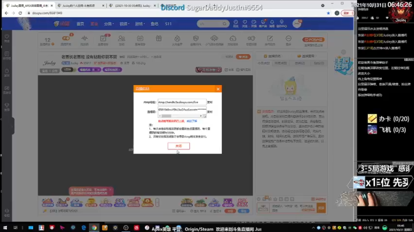Click the right arrow of the stream key scrollbar
The image size is (414, 232).
201,115
